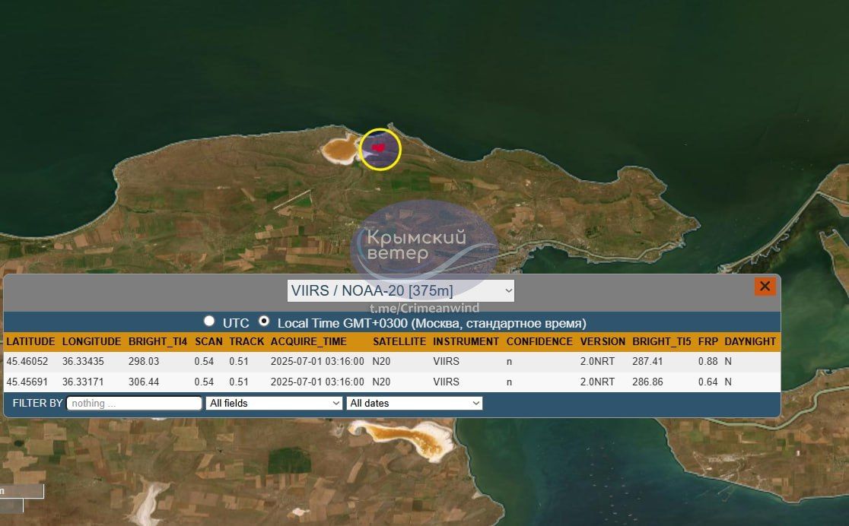Expand the All fields filter dropdown
This screenshot has height=526, width=849.
274,403
